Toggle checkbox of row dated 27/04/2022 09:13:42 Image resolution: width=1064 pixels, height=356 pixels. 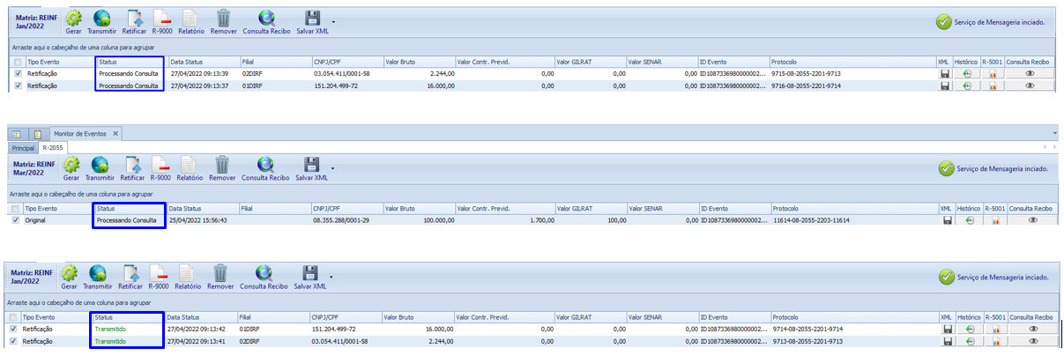14,329
